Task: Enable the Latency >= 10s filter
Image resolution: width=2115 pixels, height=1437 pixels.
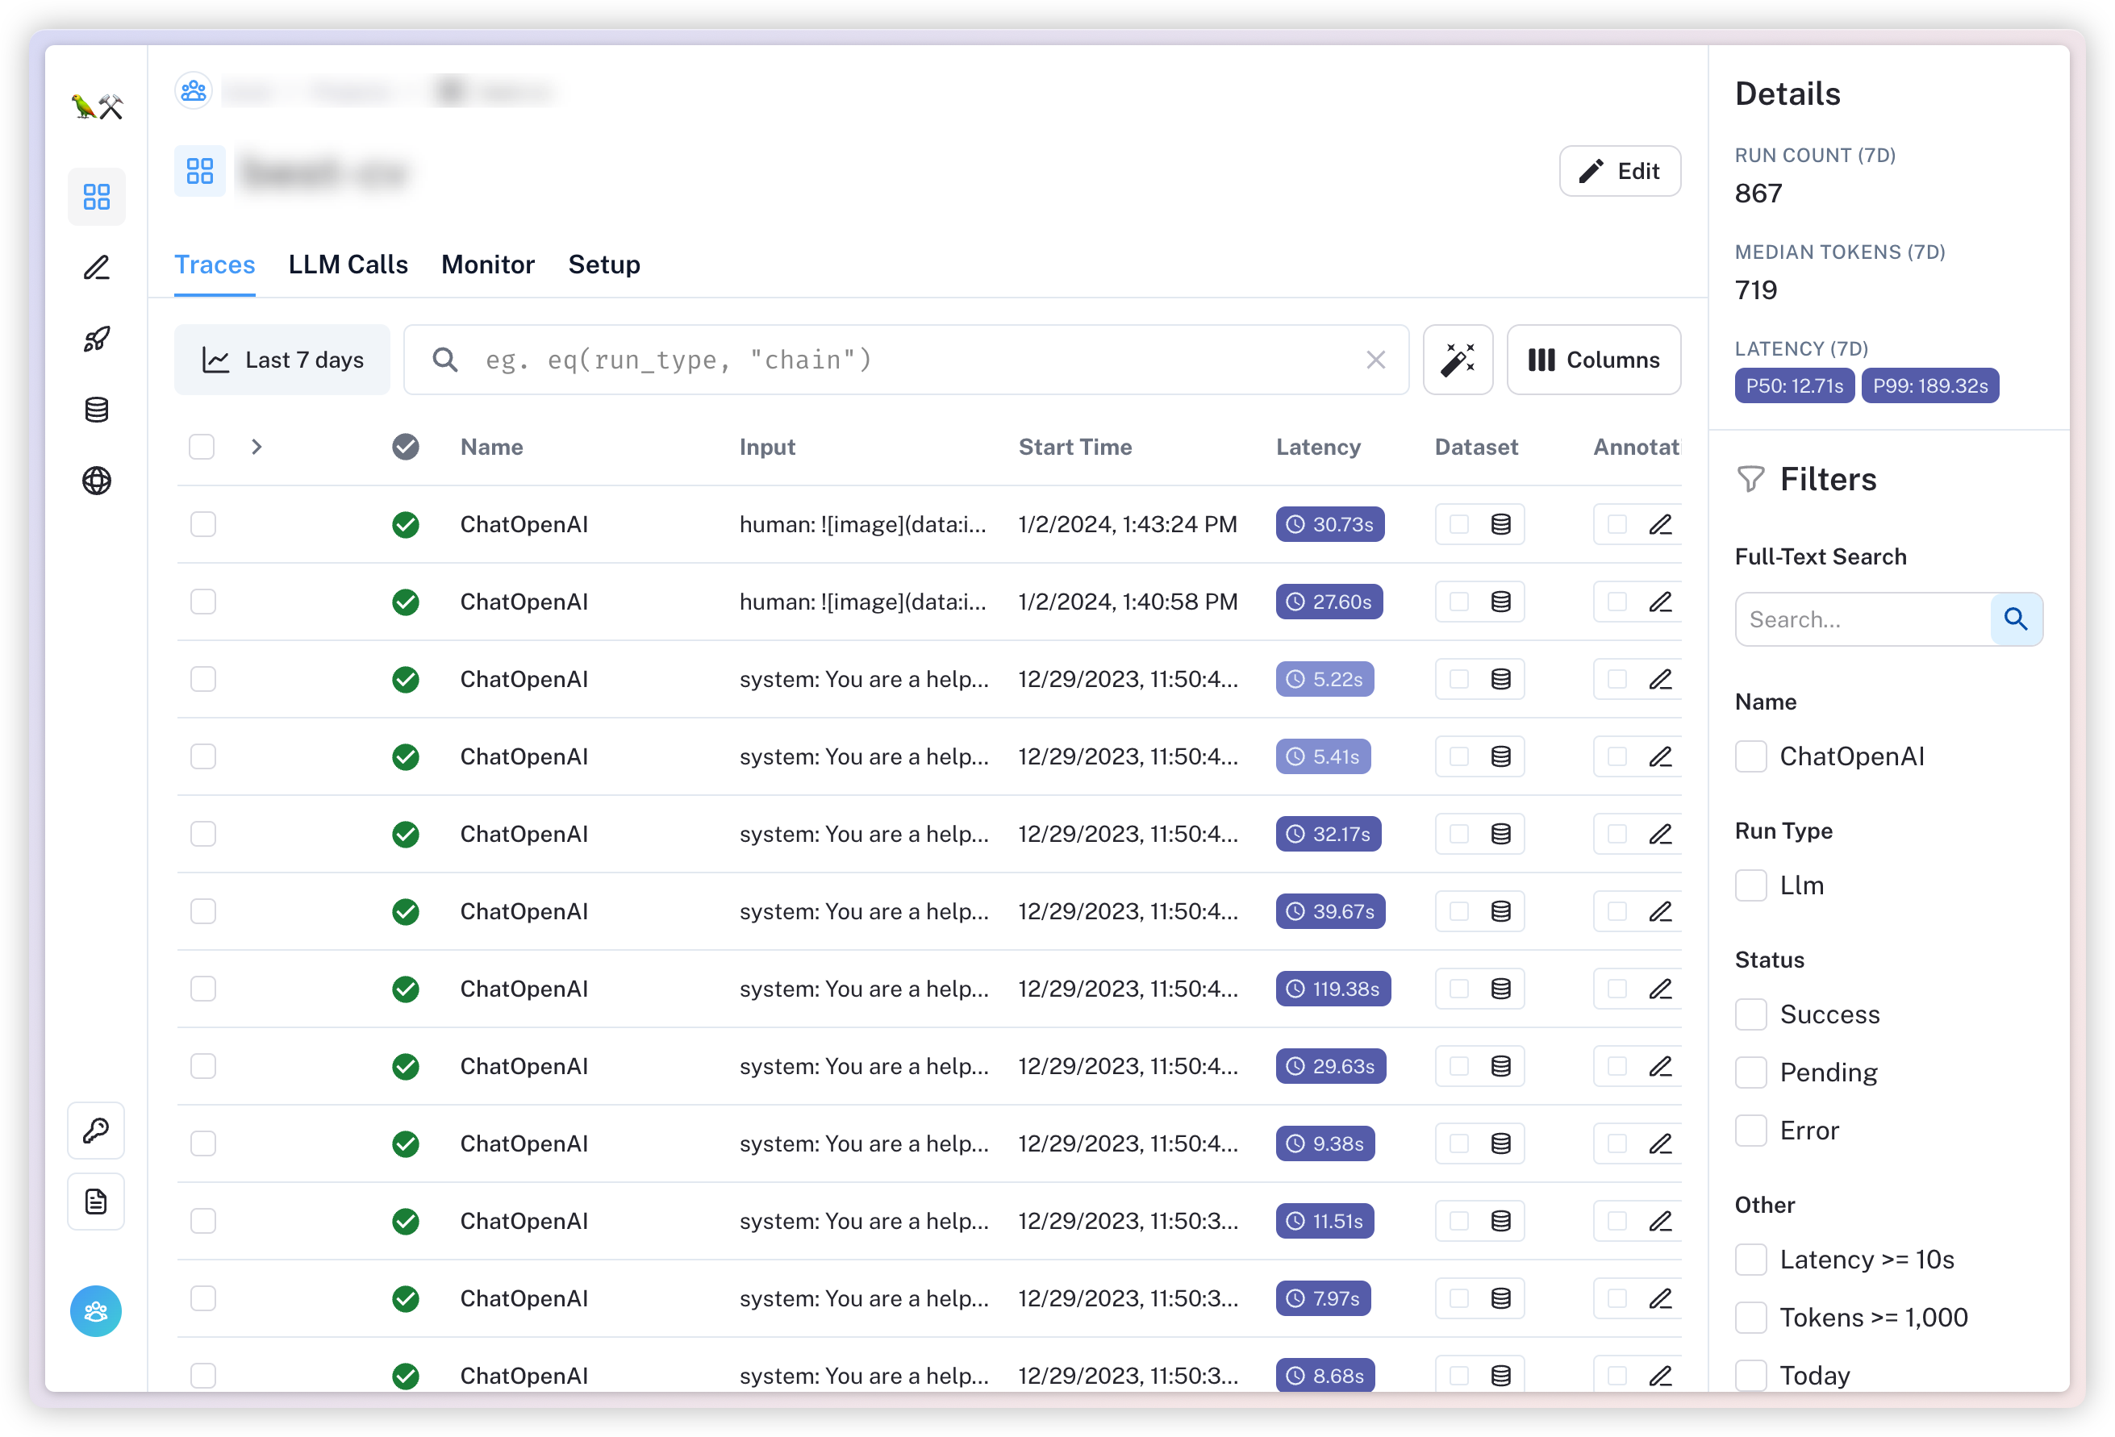Action: (x=1750, y=1260)
